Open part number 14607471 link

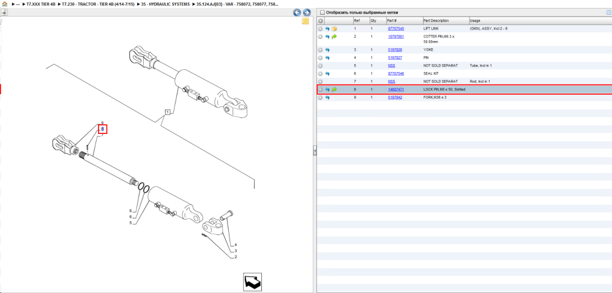coord(395,90)
